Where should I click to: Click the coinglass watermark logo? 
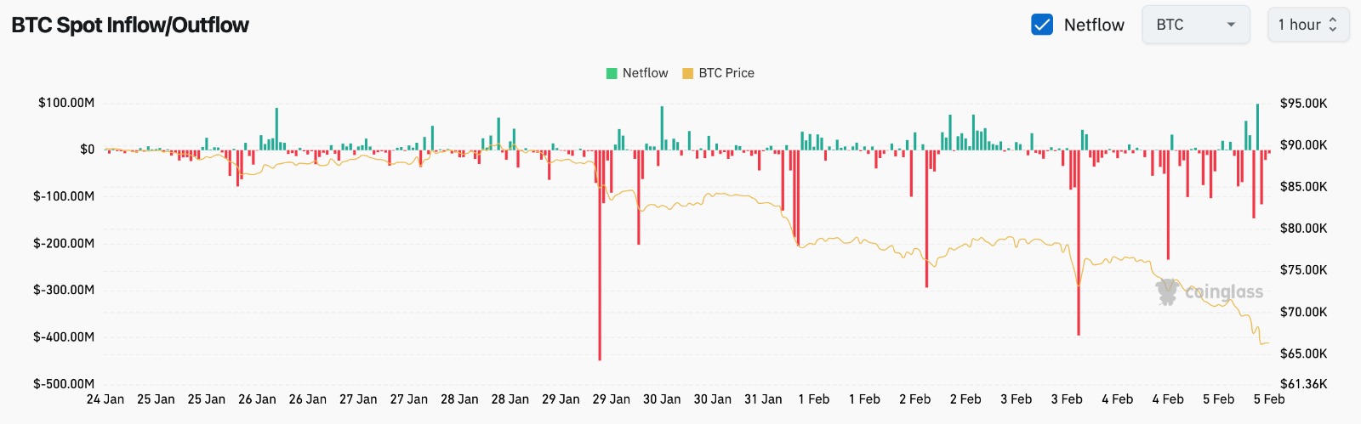[1209, 291]
